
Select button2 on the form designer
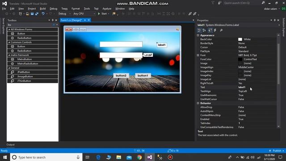point(121,76)
